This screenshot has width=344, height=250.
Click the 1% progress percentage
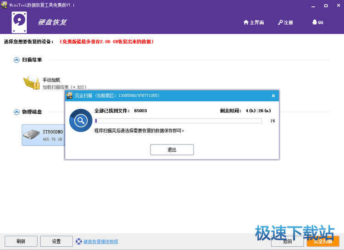coord(273,121)
